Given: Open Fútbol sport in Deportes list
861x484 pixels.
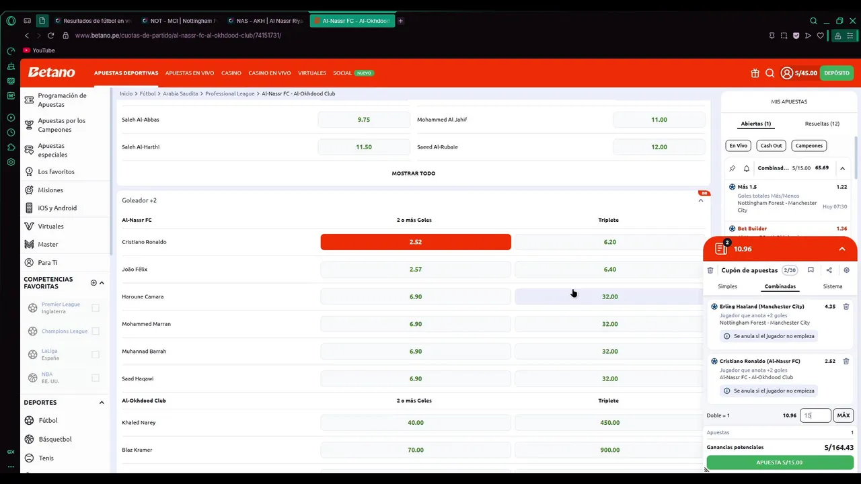Looking at the screenshot, I should click(x=48, y=421).
